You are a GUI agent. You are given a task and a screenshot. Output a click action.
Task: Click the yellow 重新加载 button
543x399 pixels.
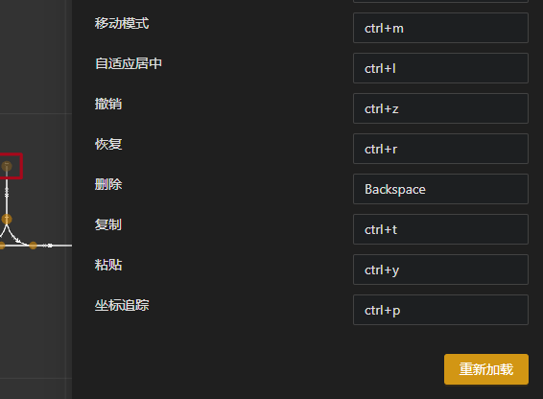486,369
